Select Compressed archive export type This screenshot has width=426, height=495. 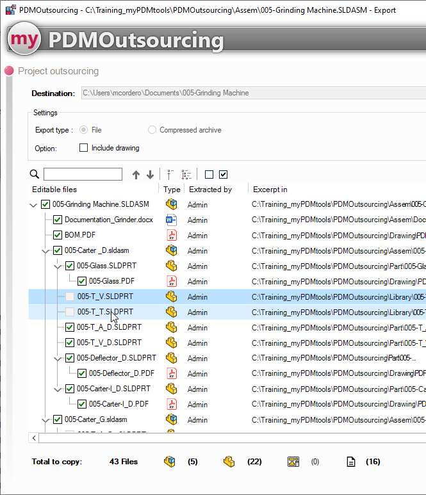click(x=152, y=130)
